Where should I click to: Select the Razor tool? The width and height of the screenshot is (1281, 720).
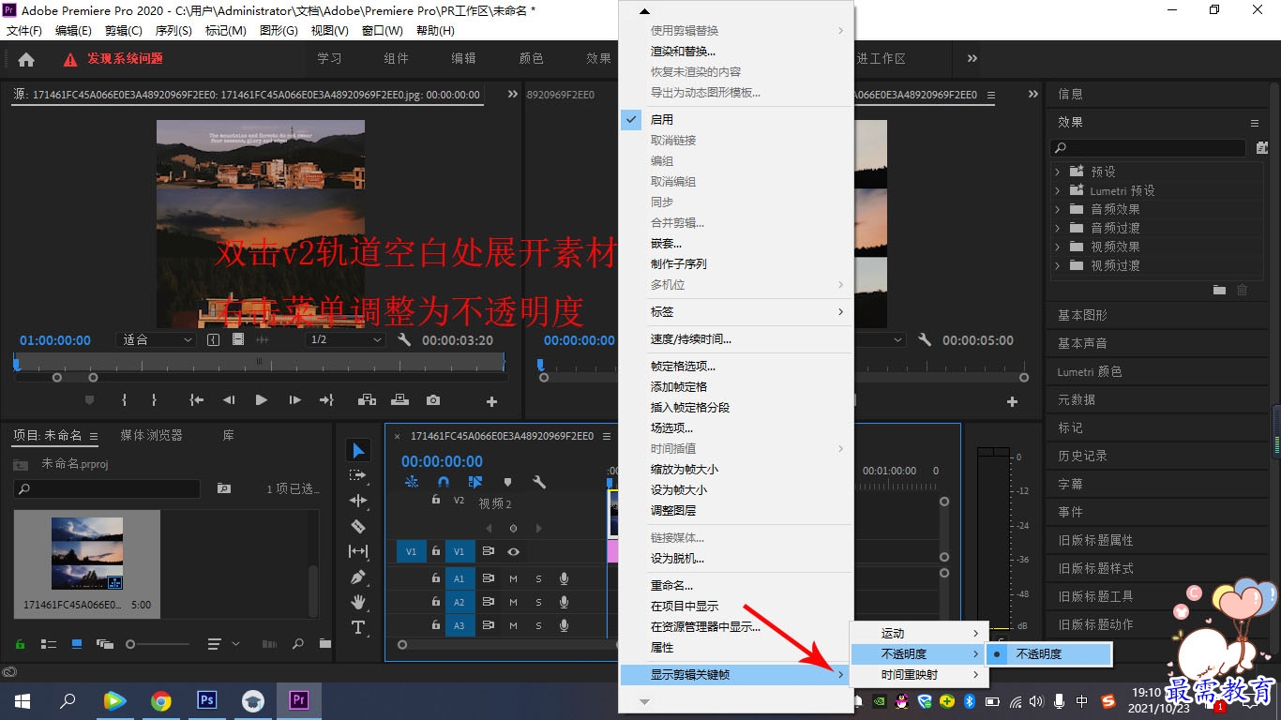(x=358, y=526)
